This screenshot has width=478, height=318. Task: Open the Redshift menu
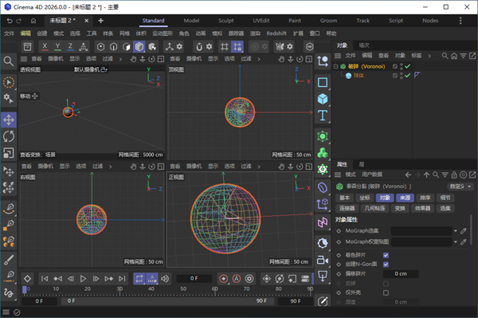pyautogui.click(x=276, y=33)
